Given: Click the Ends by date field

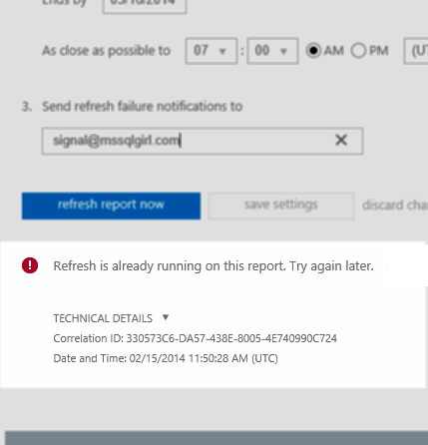Looking at the screenshot, I should 145,5.
